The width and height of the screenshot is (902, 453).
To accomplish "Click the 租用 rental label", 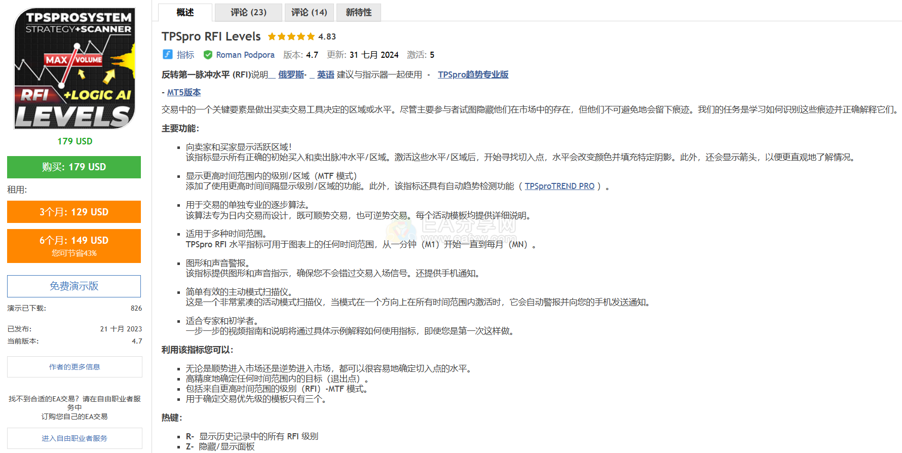I will pos(17,190).
